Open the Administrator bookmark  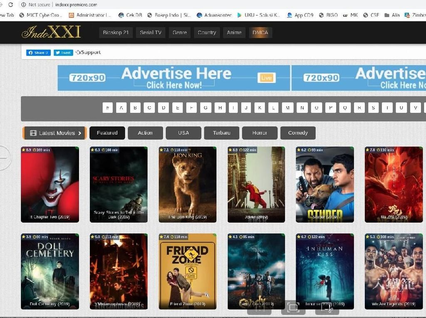(x=90, y=15)
